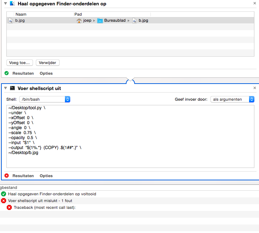Show Resultaten of the shell script action

point(23,176)
